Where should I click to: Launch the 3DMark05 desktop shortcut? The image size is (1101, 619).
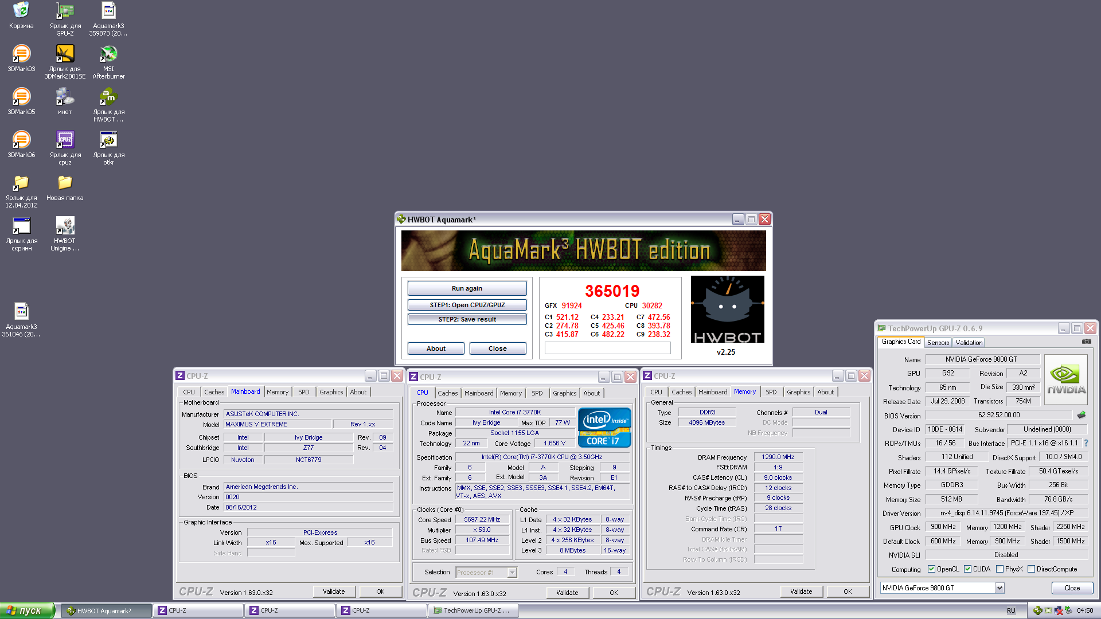coord(21,101)
